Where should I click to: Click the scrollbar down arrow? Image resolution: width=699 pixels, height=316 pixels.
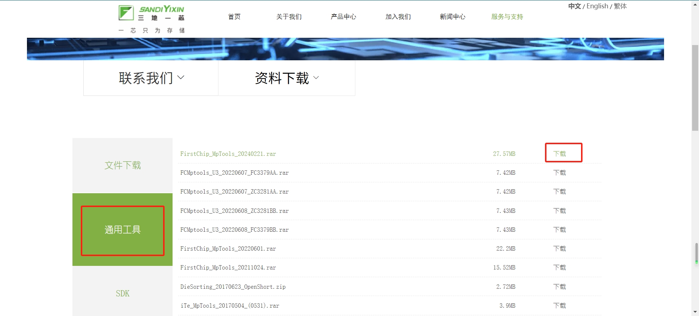(695, 312)
